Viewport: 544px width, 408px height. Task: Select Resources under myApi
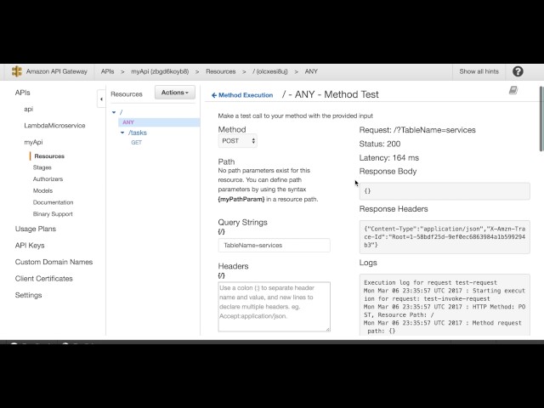(x=49, y=156)
